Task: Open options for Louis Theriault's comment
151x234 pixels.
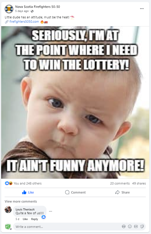Action: (x=51, y=211)
